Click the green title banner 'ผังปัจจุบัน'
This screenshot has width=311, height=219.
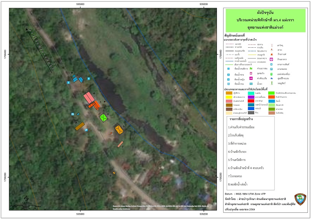click(x=266, y=21)
